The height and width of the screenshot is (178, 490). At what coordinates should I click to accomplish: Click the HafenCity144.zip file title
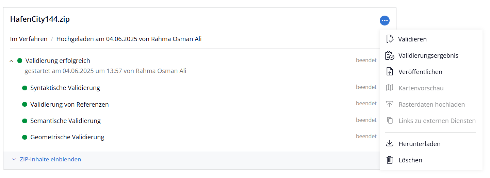point(40,19)
